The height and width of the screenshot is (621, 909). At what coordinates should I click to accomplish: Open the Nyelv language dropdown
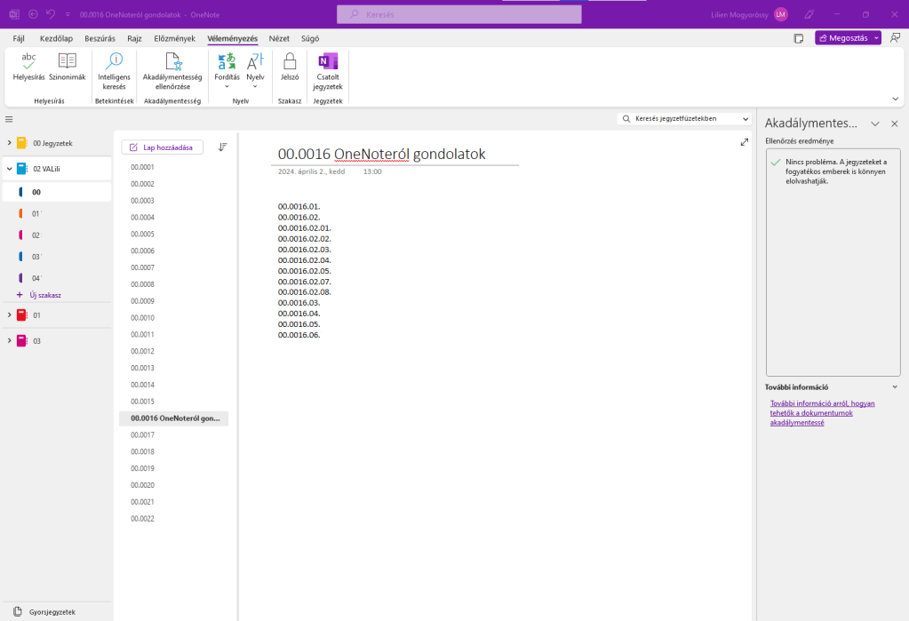tap(255, 69)
